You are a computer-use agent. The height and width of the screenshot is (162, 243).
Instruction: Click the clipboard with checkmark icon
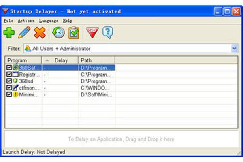(x=74, y=32)
